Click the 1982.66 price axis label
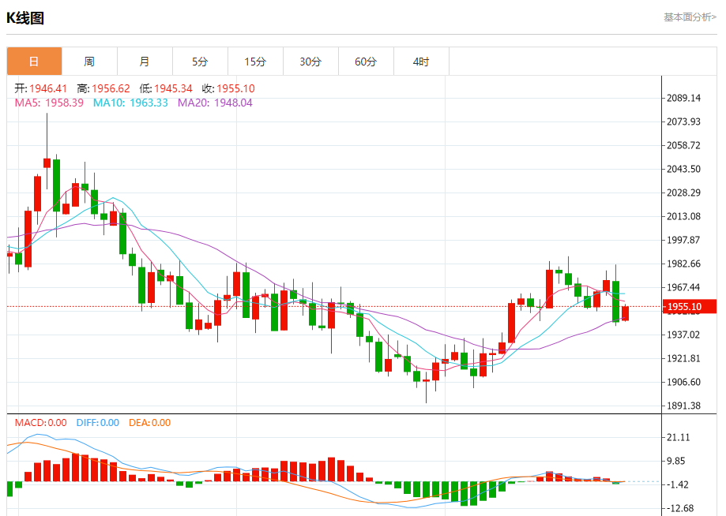The height and width of the screenshot is (516, 726). [683, 264]
